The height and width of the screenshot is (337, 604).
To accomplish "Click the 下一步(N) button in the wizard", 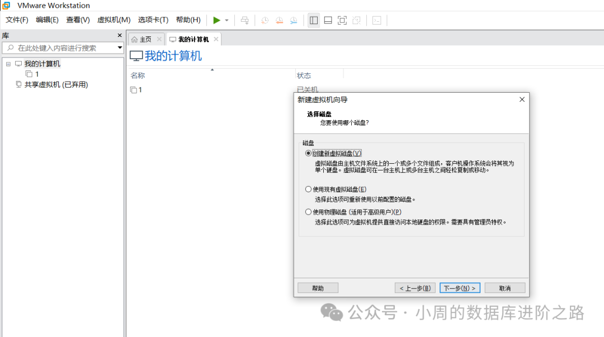I will pyautogui.click(x=460, y=287).
